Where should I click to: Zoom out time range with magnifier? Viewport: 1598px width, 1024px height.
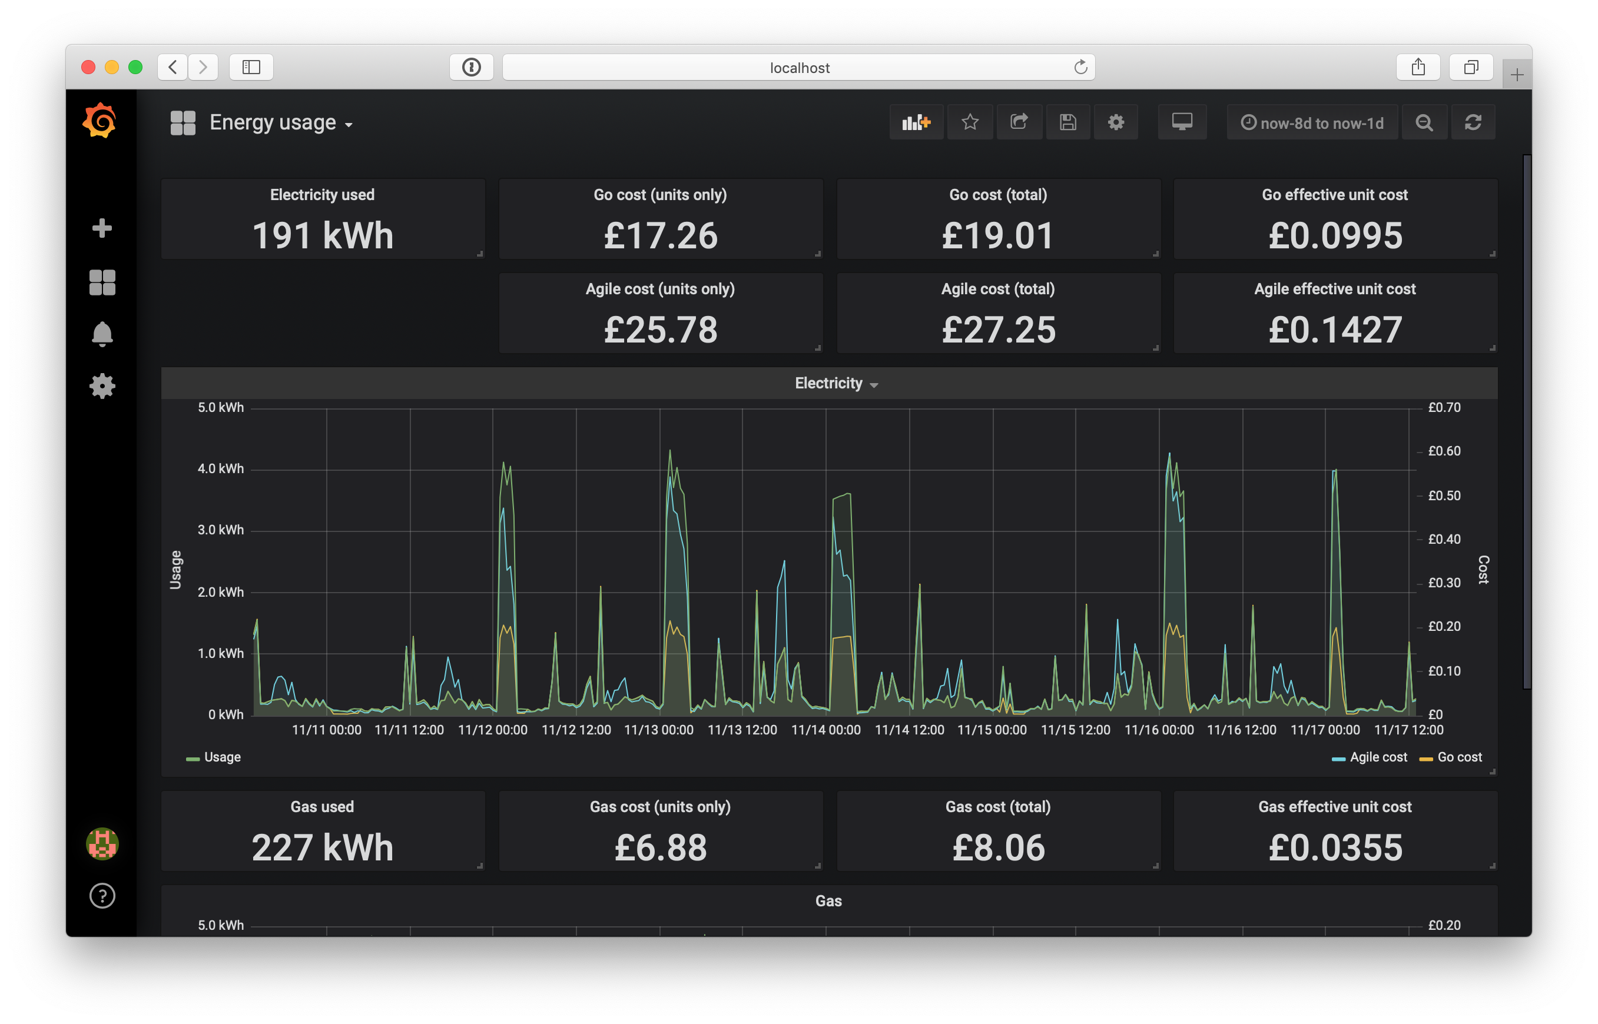coord(1424,122)
